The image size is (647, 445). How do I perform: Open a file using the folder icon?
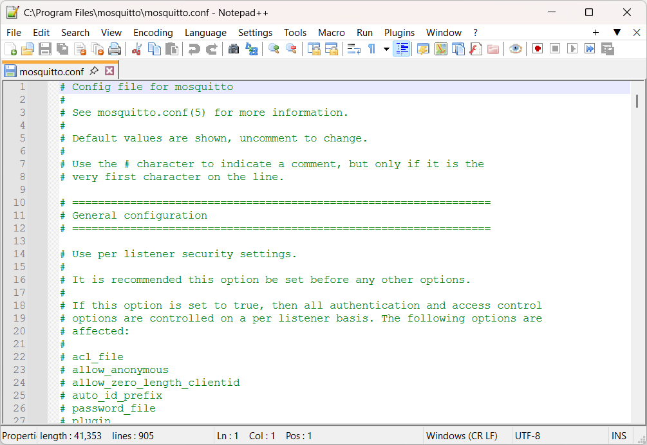pyautogui.click(x=28, y=49)
